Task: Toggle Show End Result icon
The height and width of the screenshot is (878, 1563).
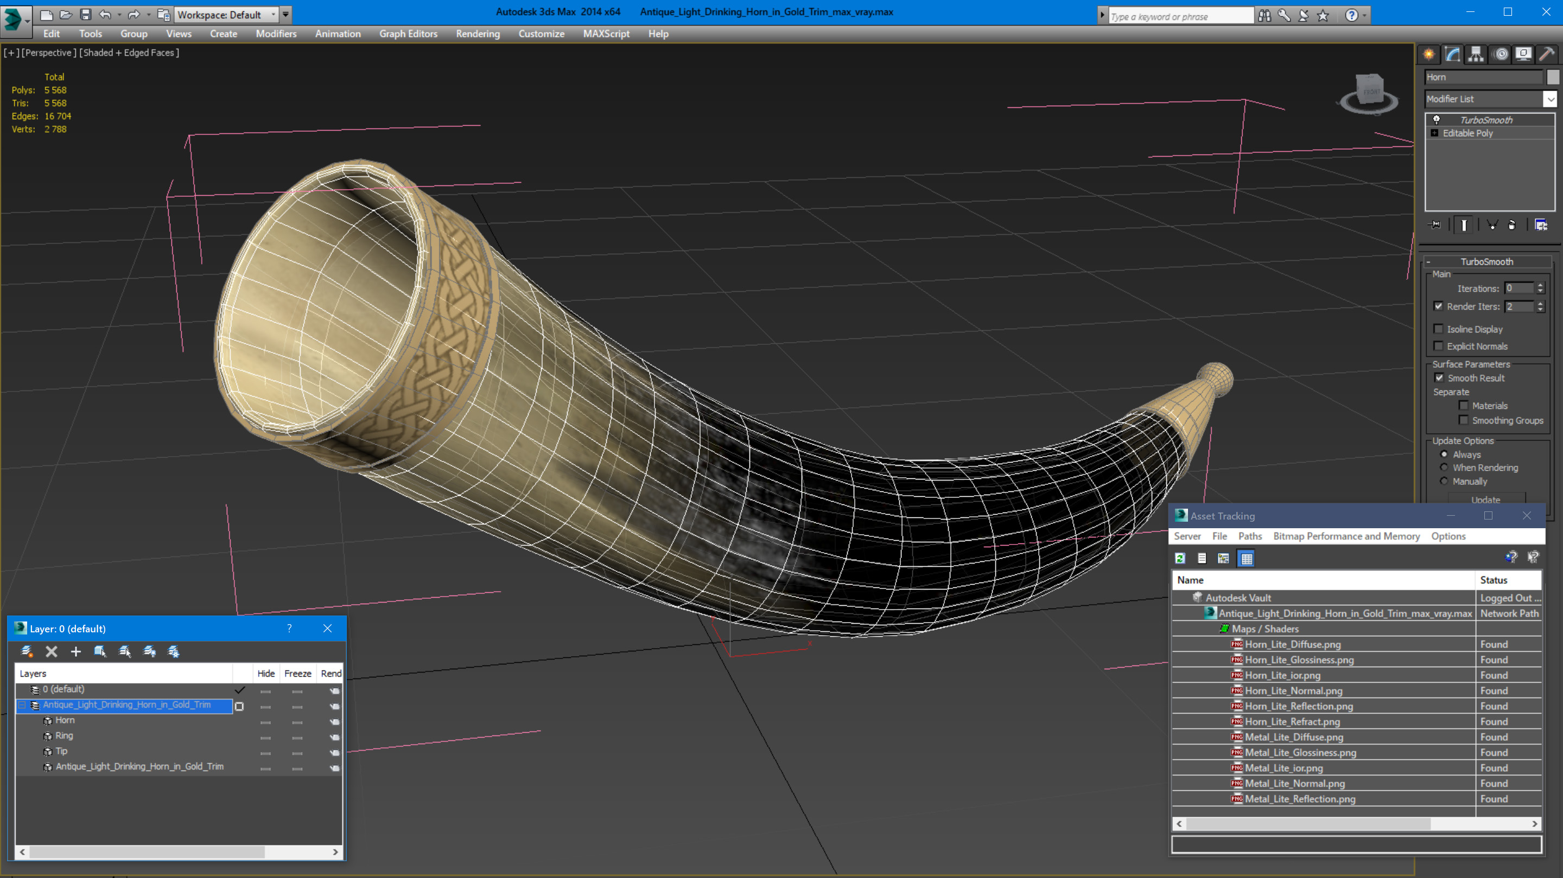Action: 1464,225
